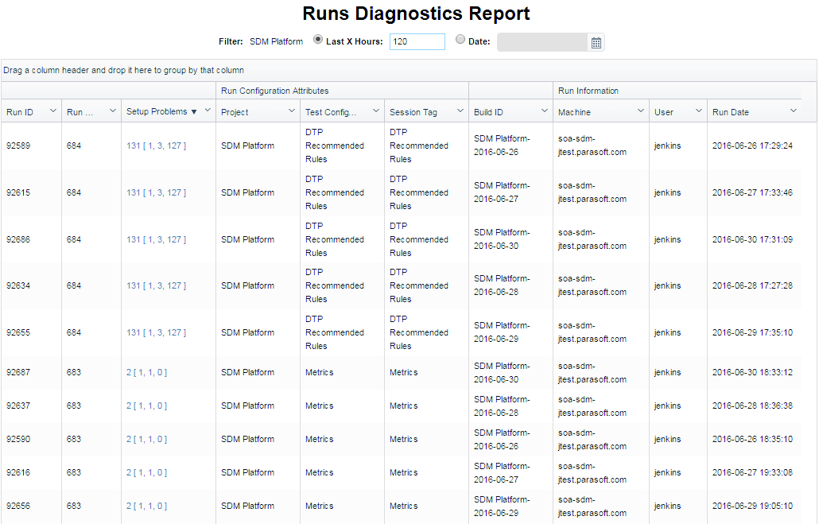Sort by the Setup Problems column header
The image size is (819, 524).
pyautogui.click(x=157, y=112)
